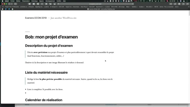Screen dimensions: 190x107
Task: Click heading "Description du projet d’examen"
Action: (49, 46)
